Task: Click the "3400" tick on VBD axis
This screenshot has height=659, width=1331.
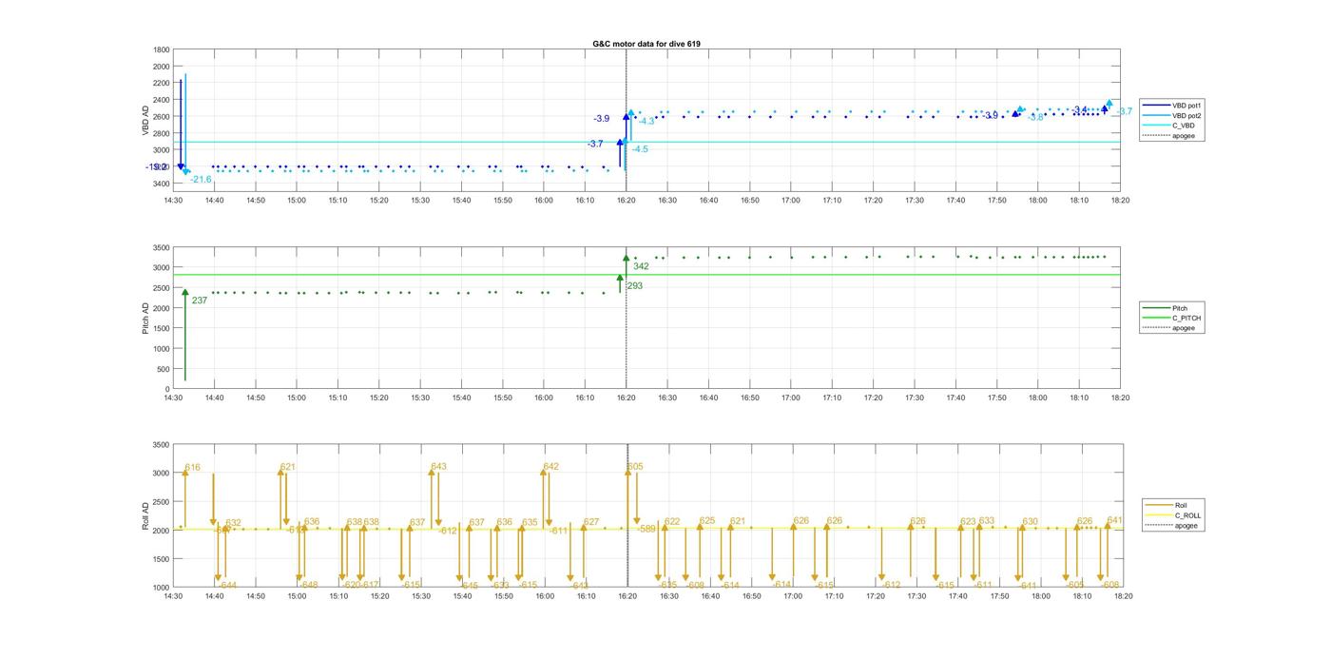Action: pos(162,184)
